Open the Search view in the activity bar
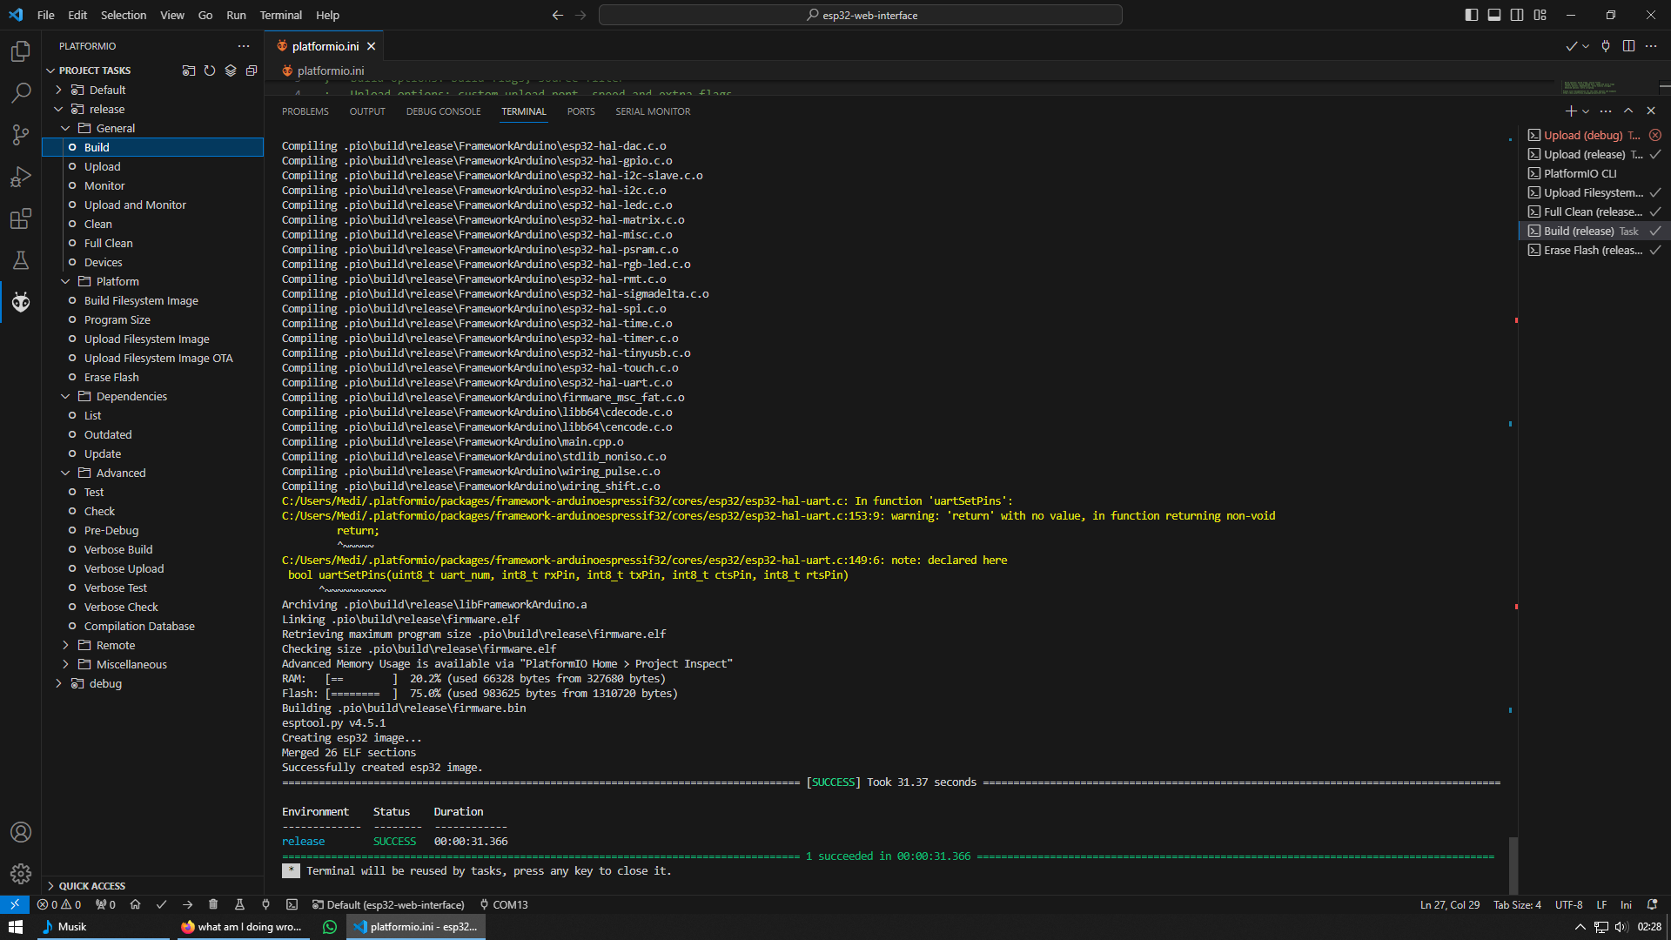 21,92
